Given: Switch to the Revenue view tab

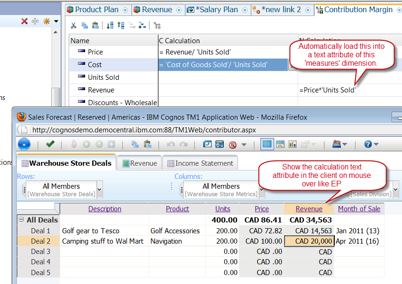Looking at the screenshot, I should point(140,163).
